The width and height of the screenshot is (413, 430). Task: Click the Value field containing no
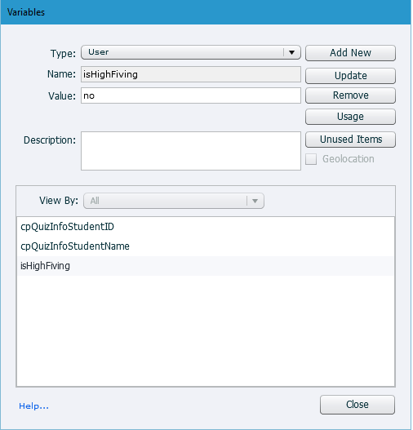tap(191, 95)
